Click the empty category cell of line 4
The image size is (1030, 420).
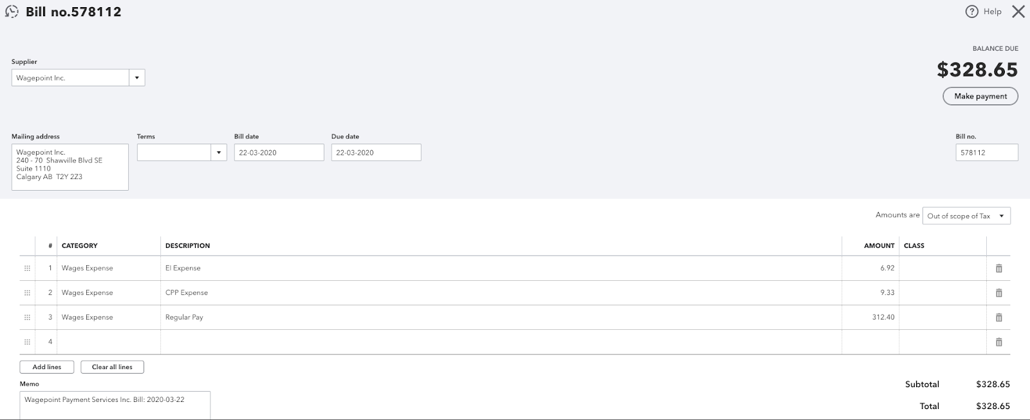click(109, 342)
